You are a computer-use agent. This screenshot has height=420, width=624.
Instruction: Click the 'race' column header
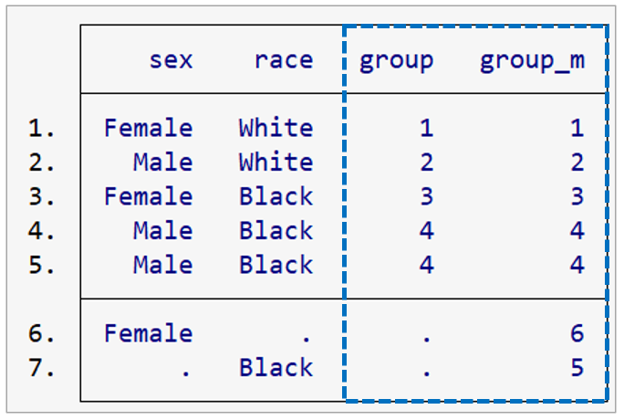(283, 60)
